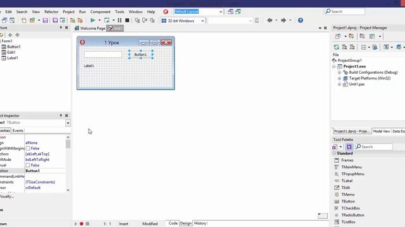Select Button1 on the form designer
The height and width of the screenshot is (227, 405).
[140, 55]
